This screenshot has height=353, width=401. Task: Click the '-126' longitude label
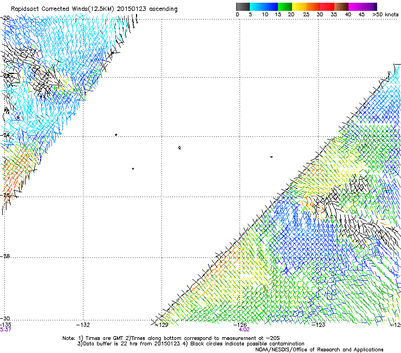pyautogui.click(x=240, y=325)
